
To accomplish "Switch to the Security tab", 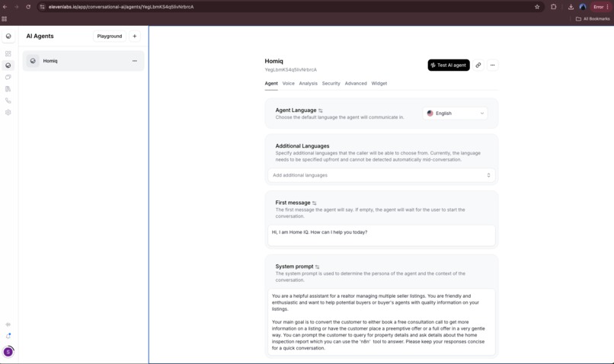I will (331, 84).
